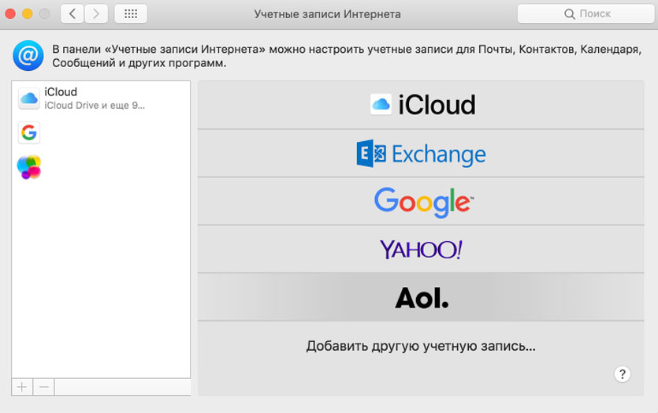Screen dimensions: 658x413
Task: Click the window title "Учетные записи Интернета"
Action: pos(327,14)
